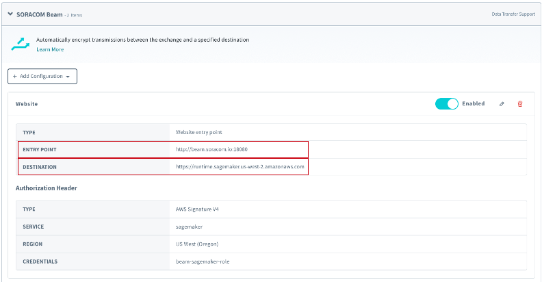Delete the Website configuration with trash icon
This screenshot has width=542, height=282.
pyautogui.click(x=520, y=103)
